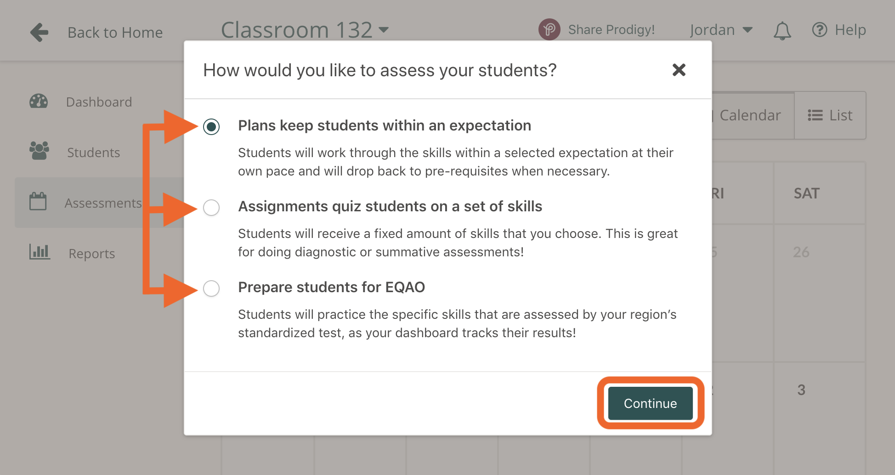
Task: Click the Share Prodigy! link
Action: click(611, 30)
